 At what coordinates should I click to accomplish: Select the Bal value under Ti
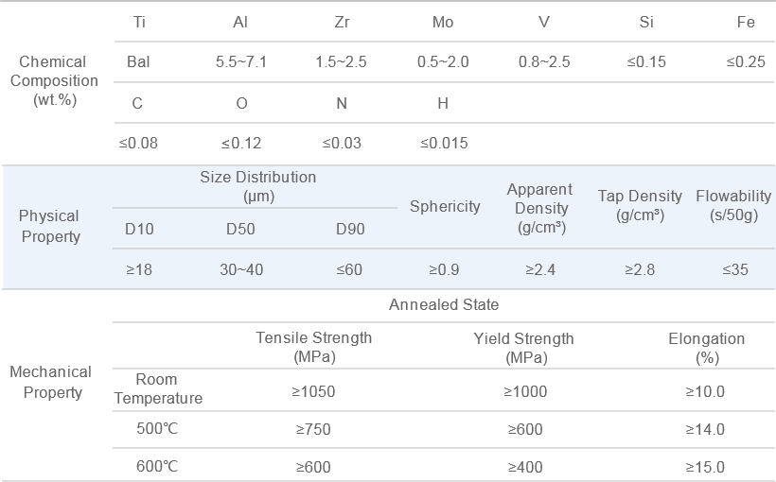click(x=138, y=62)
